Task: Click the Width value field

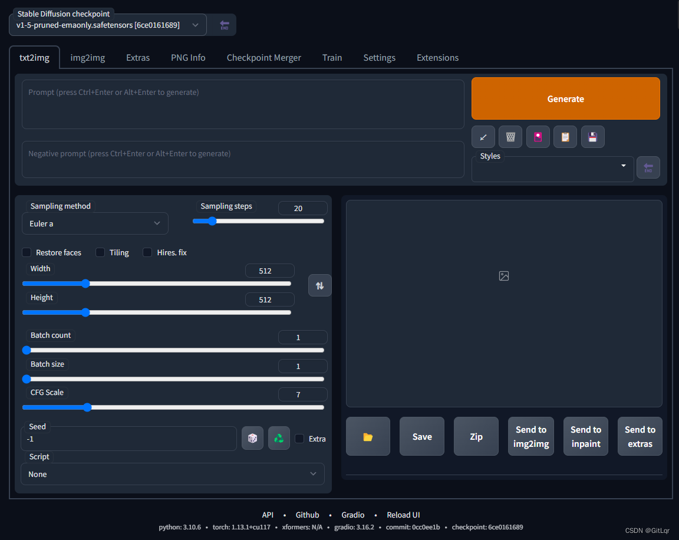Action: (269, 271)
